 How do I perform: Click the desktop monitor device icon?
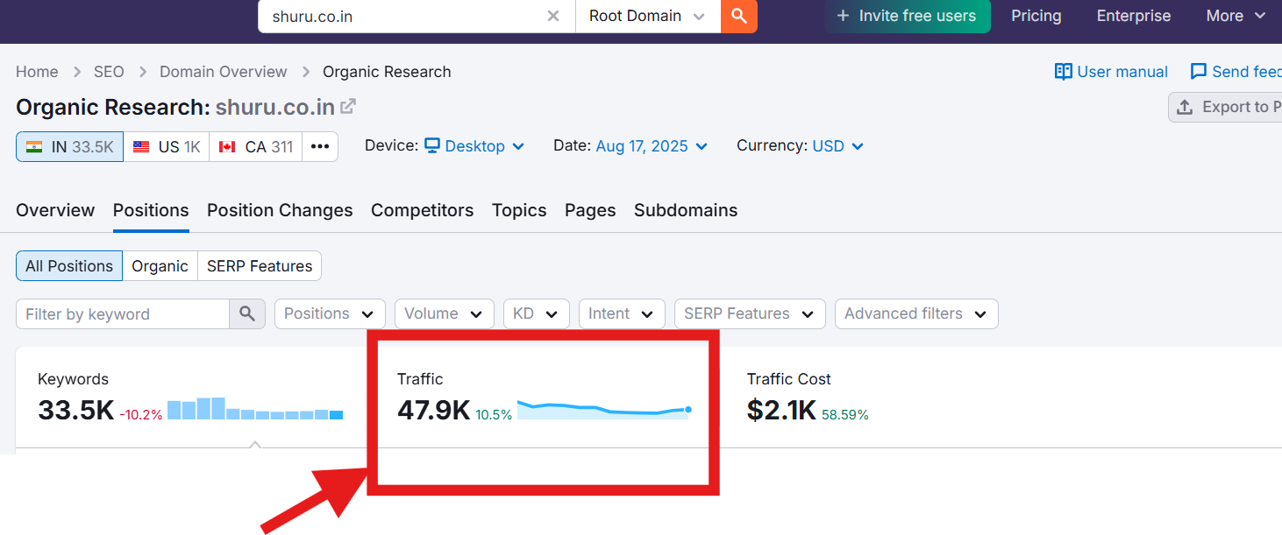(x=432, y=146)
